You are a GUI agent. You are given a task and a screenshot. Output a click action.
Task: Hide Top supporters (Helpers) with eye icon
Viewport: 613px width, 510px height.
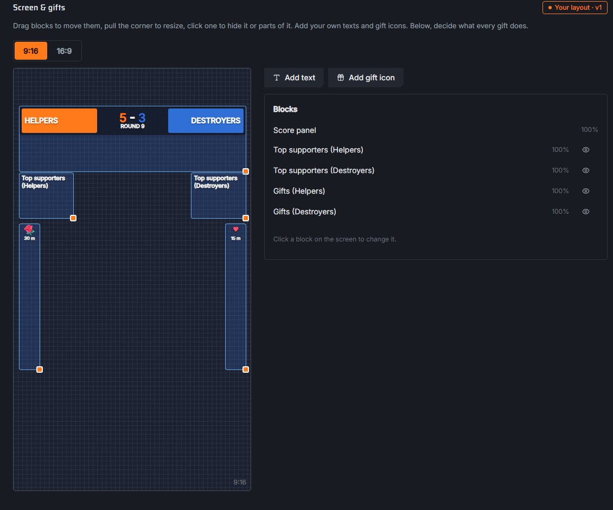coord(586,150)
